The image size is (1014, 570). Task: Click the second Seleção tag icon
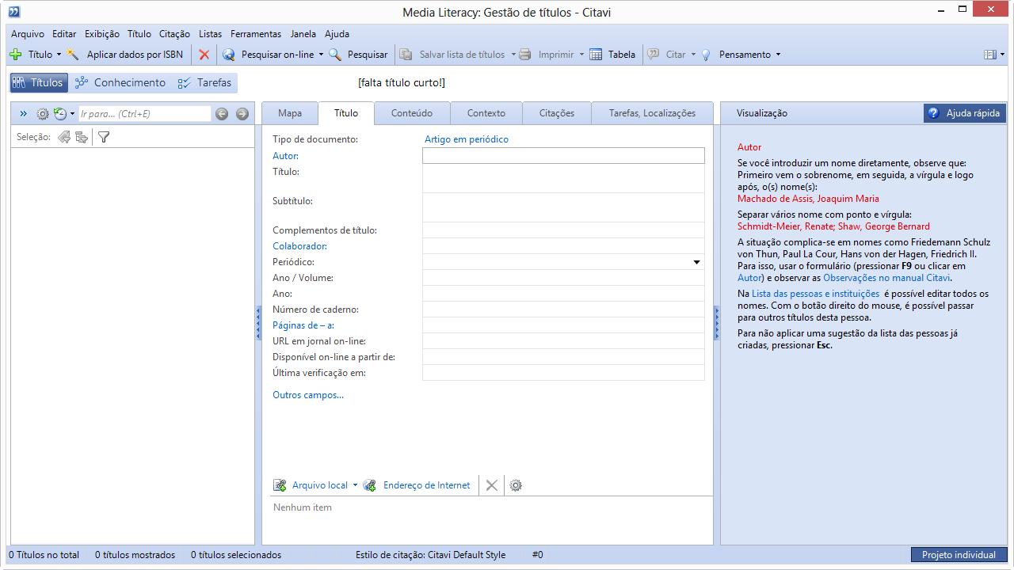point(81,137)
